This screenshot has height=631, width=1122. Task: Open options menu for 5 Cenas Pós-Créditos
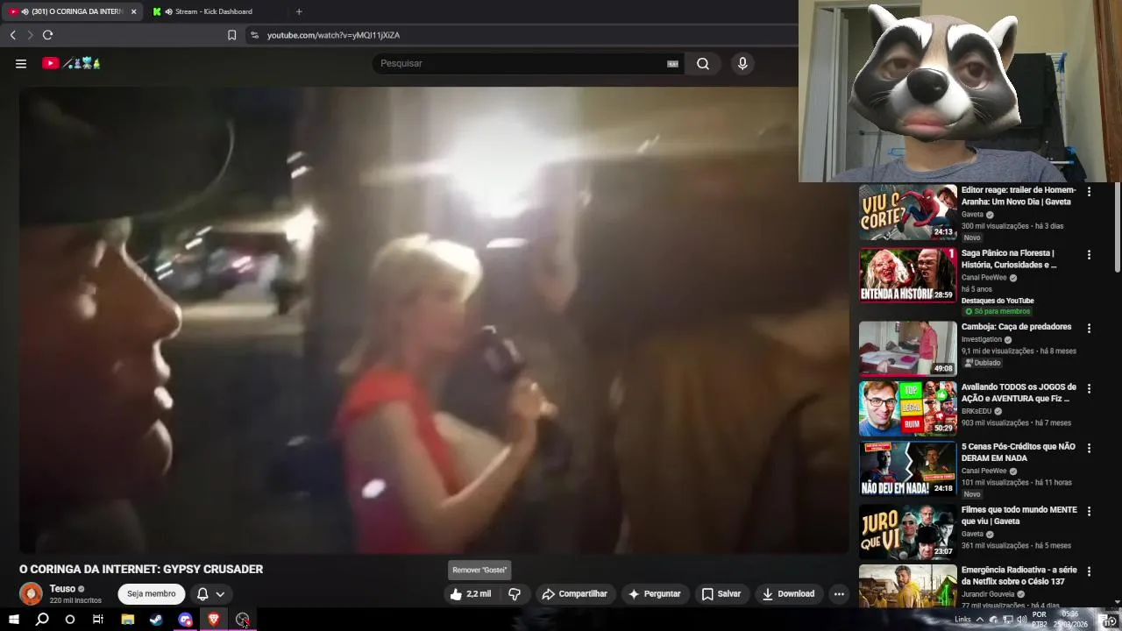point(1089,448)
